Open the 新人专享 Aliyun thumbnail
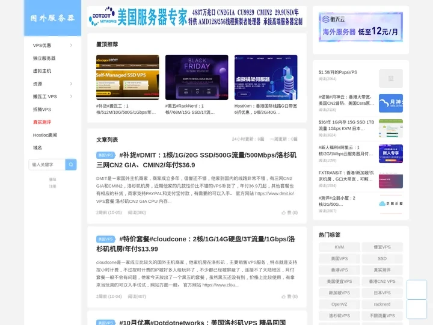433x325 pixels. click(x=390, y=153)
